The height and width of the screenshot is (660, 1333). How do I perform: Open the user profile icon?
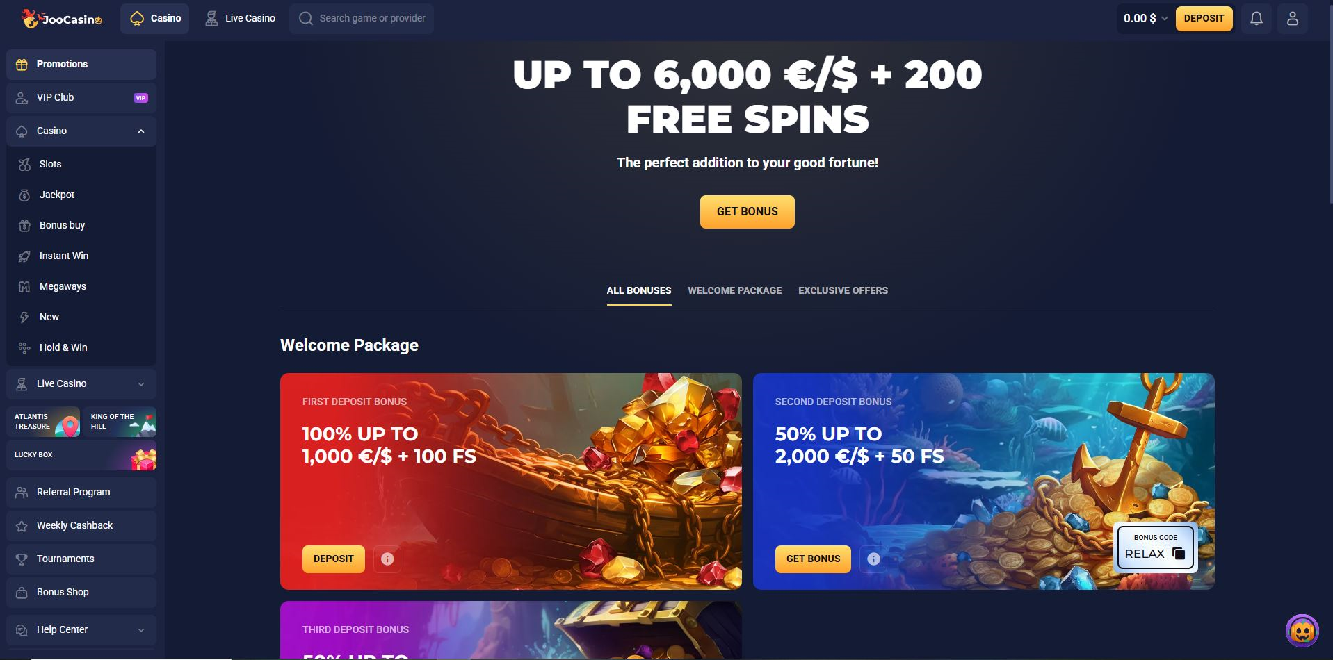1292,19
